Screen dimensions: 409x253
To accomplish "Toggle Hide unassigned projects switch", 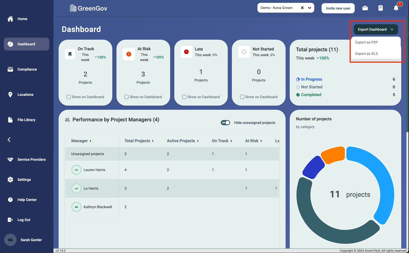I will [x=225, y=123].
